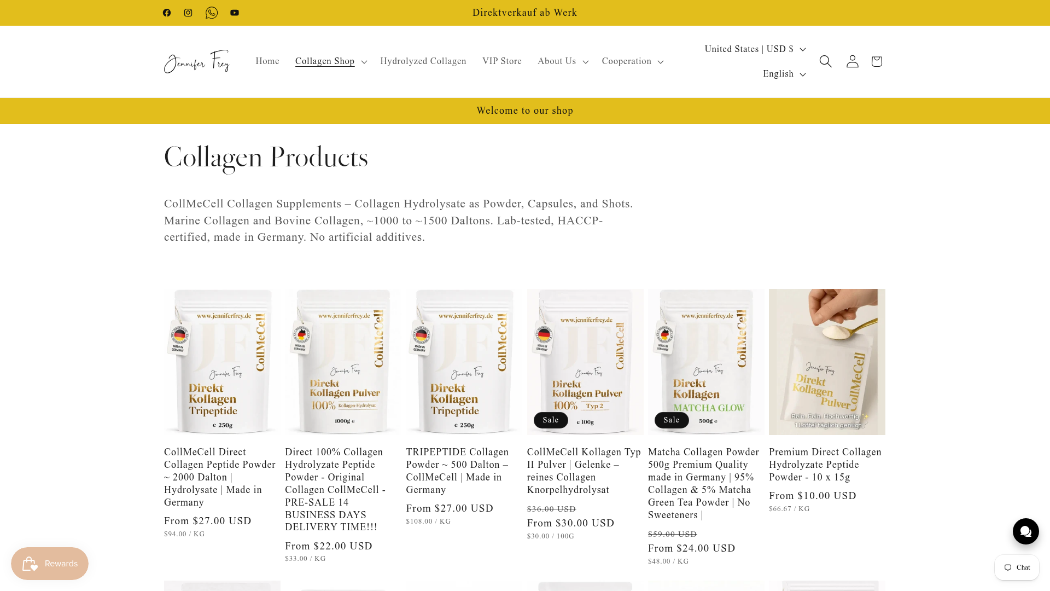Open Direct 100% Collagen Hydrolyzate PRE-SALE link
This screenshot has width=1050, height=591.
pos(336,490)
